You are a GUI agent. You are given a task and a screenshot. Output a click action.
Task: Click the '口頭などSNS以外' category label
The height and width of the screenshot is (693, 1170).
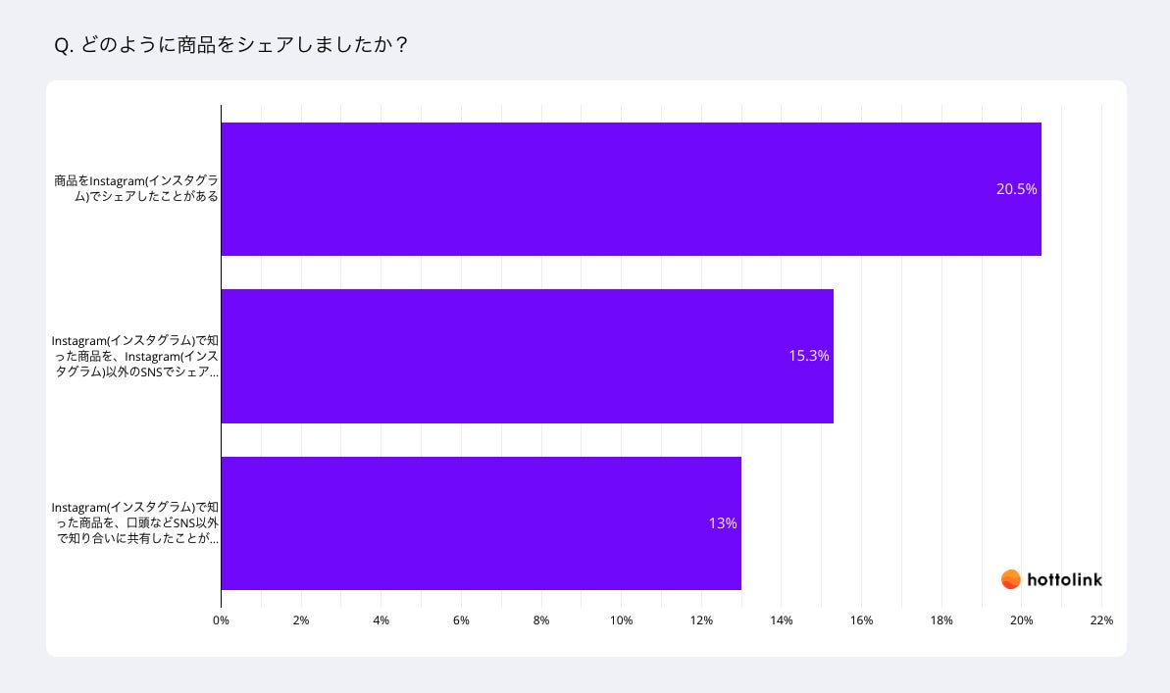[135, 522]
